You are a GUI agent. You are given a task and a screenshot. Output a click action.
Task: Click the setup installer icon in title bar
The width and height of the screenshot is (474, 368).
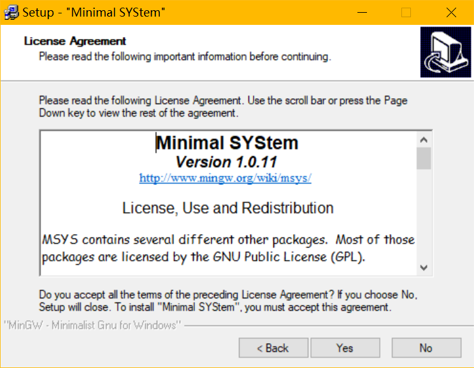11,12
